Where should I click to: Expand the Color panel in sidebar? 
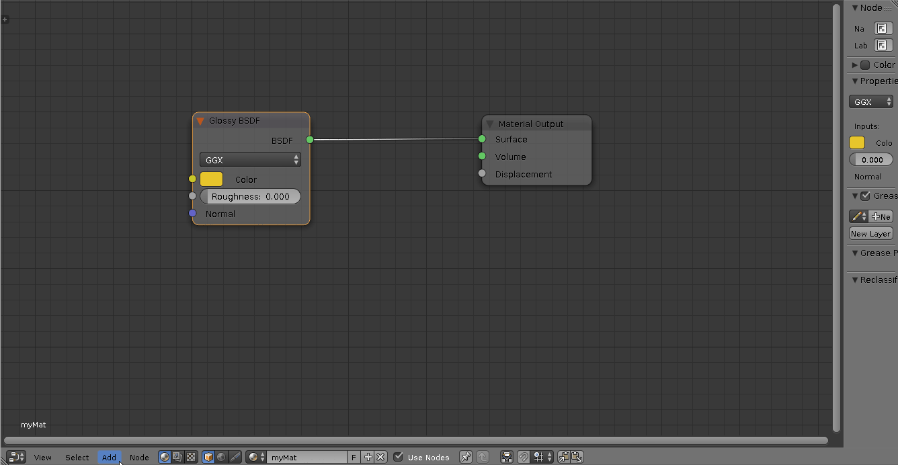pyautogui.click(x=855, y=65)
